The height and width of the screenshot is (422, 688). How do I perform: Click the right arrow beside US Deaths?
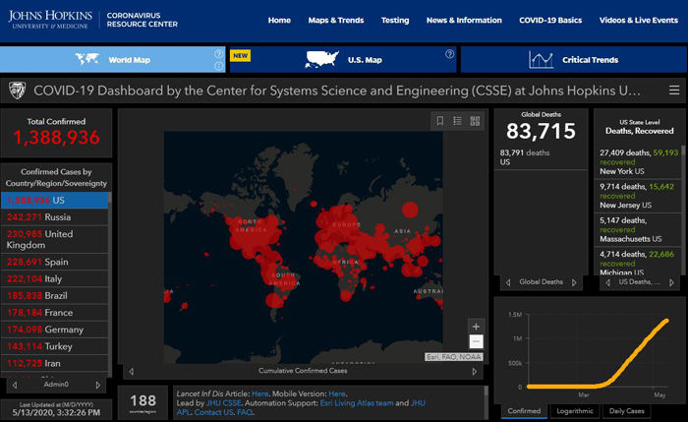coord(671,282)
